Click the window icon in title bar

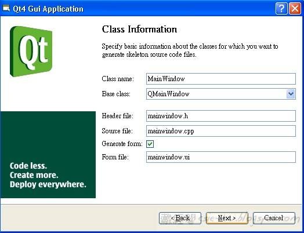6,9
